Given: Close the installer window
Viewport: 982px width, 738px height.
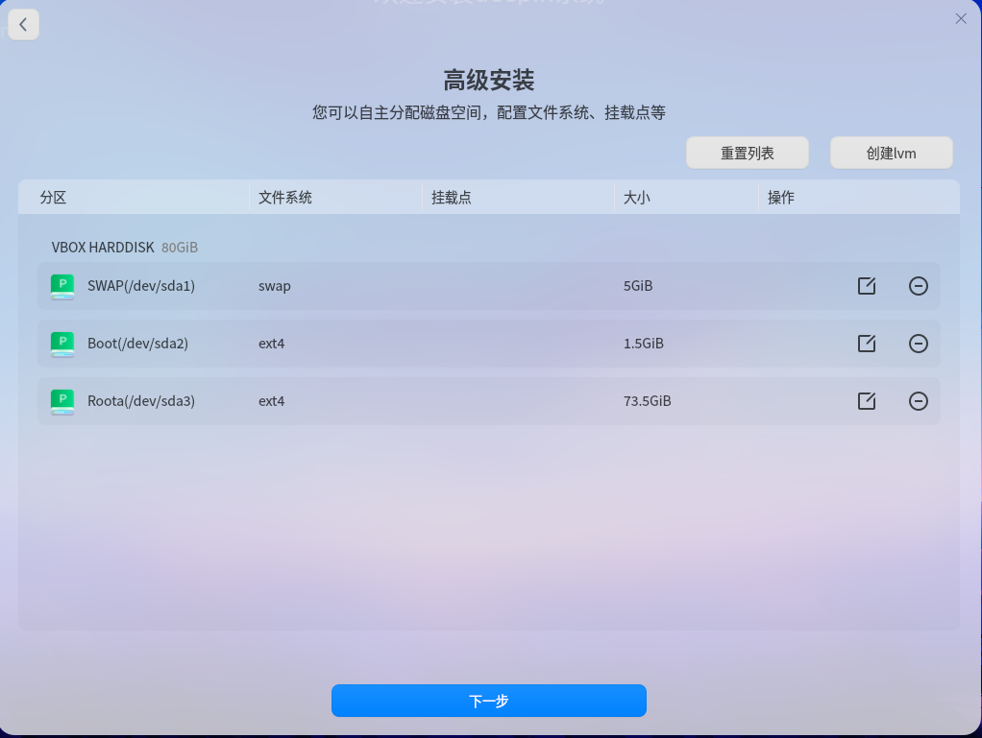Looking at the screenshot, I should point(961,19).
